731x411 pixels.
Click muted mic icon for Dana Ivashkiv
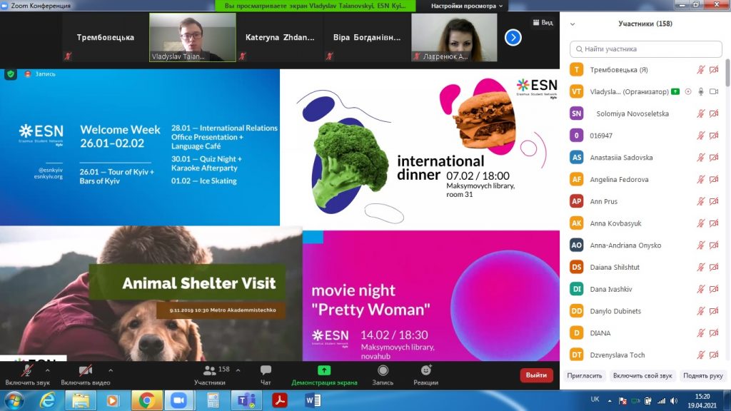701,289
